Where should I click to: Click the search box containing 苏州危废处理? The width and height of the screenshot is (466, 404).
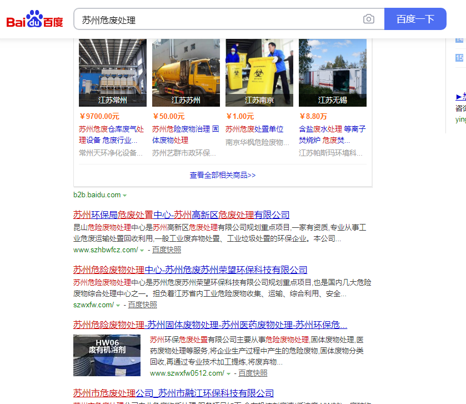coord(217,19)
